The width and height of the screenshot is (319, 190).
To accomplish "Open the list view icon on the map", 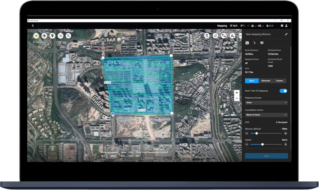I will coord(60,36).
